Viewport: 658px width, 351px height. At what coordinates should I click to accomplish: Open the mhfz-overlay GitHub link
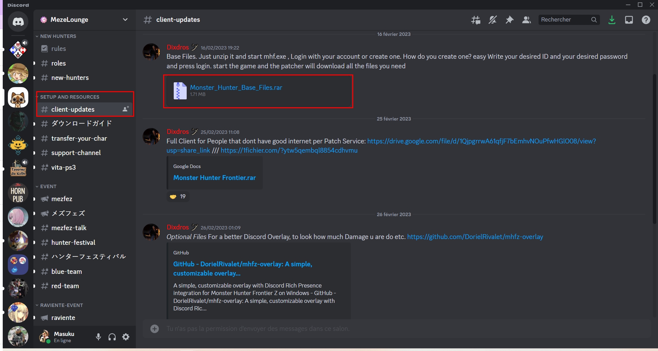(x=475, y=236)
